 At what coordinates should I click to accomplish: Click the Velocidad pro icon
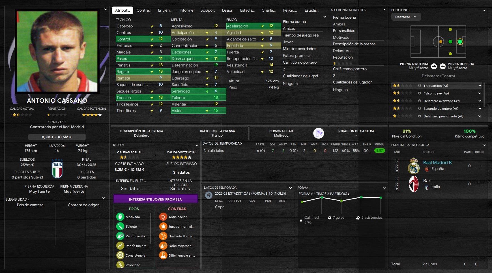click(x=120, y=265)
